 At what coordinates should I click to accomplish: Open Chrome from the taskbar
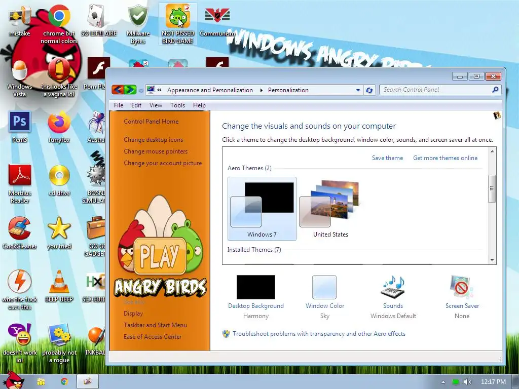point(64,381)
